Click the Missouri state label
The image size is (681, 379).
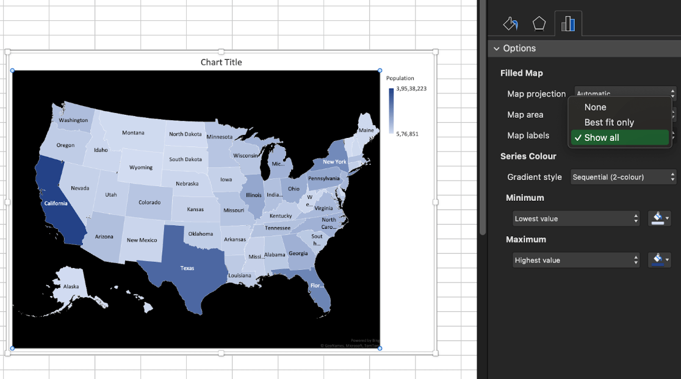234,211
